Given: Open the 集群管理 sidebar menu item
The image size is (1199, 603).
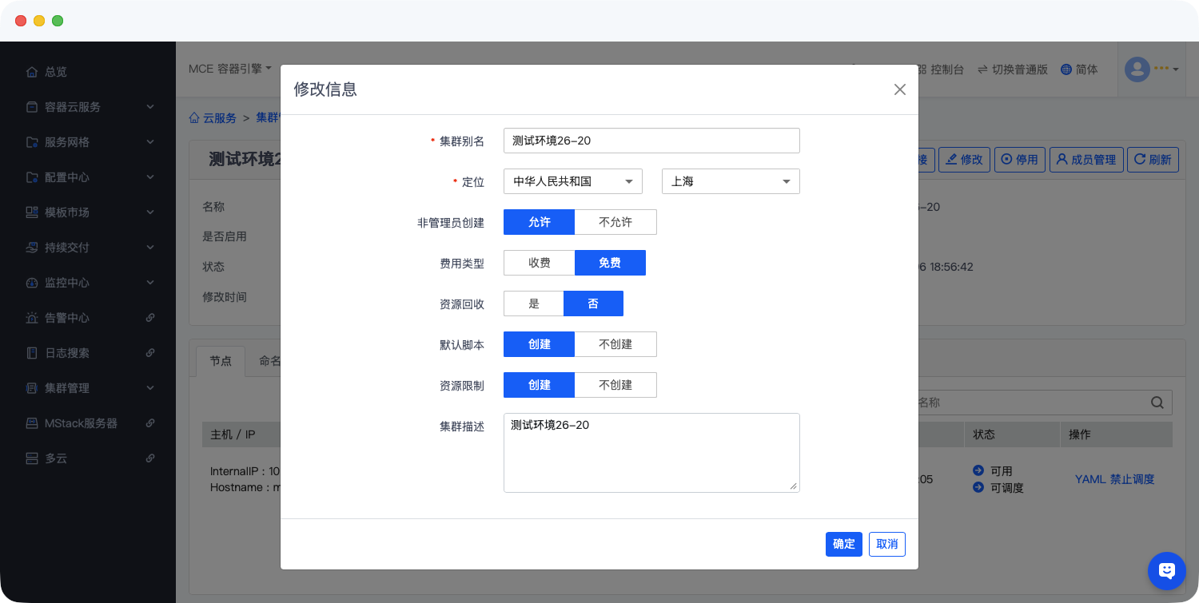Looking at the screenshot, I should tap(88, 388).
